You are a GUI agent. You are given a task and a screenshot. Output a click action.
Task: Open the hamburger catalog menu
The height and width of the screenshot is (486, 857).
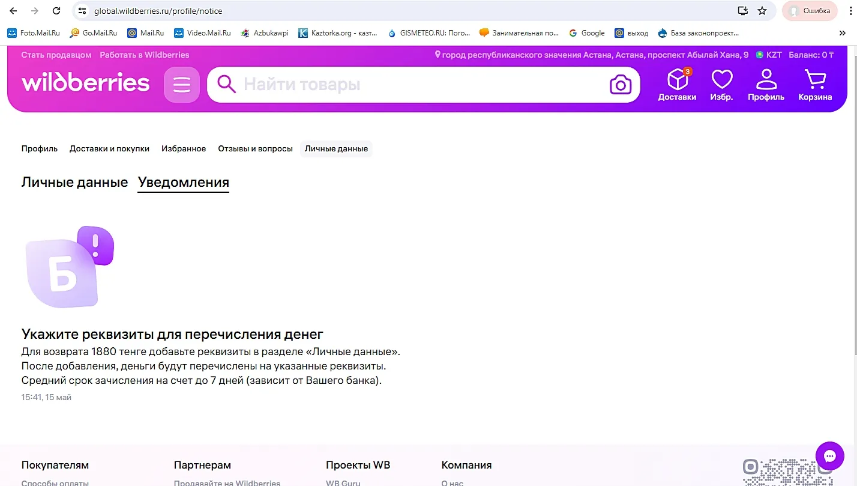[181, 85]
